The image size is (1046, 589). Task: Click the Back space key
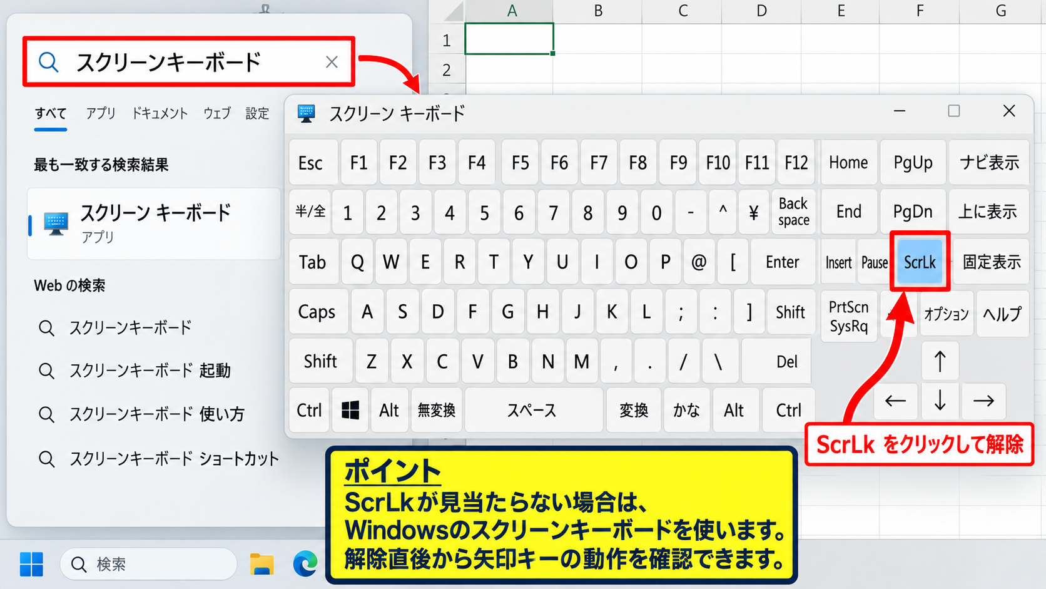(793, 212)
